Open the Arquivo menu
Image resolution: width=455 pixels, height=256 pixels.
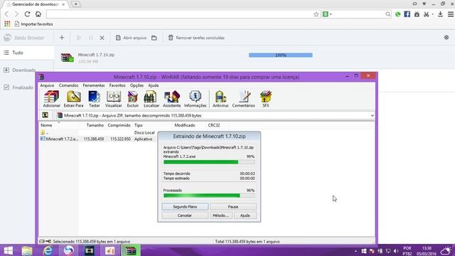pos(47,85)
